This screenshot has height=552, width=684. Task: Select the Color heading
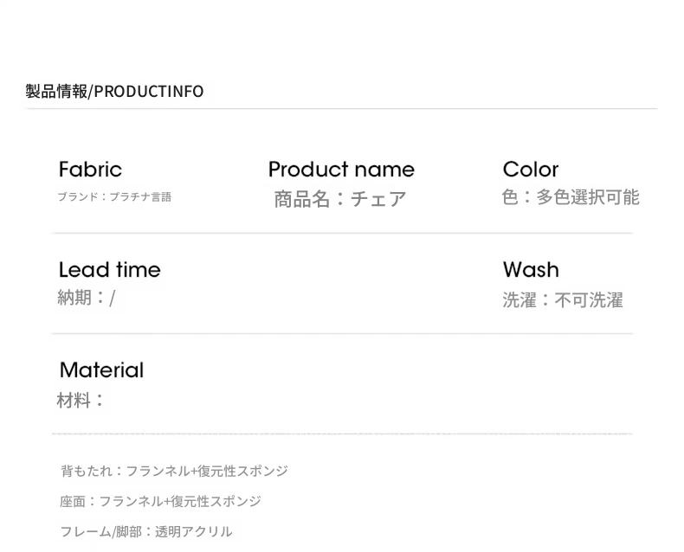[531, 170]
